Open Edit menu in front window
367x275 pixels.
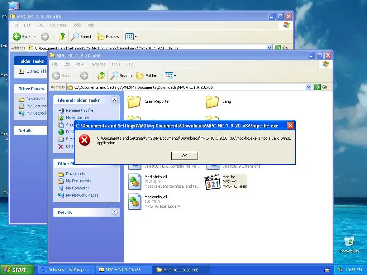click(67, 64)
